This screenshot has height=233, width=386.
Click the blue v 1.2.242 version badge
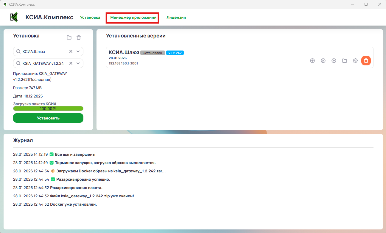(x=175, y=53)
